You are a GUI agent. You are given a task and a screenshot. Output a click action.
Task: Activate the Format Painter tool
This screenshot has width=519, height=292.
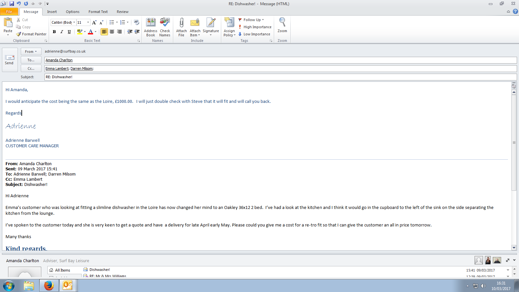(x=31, y=34)
